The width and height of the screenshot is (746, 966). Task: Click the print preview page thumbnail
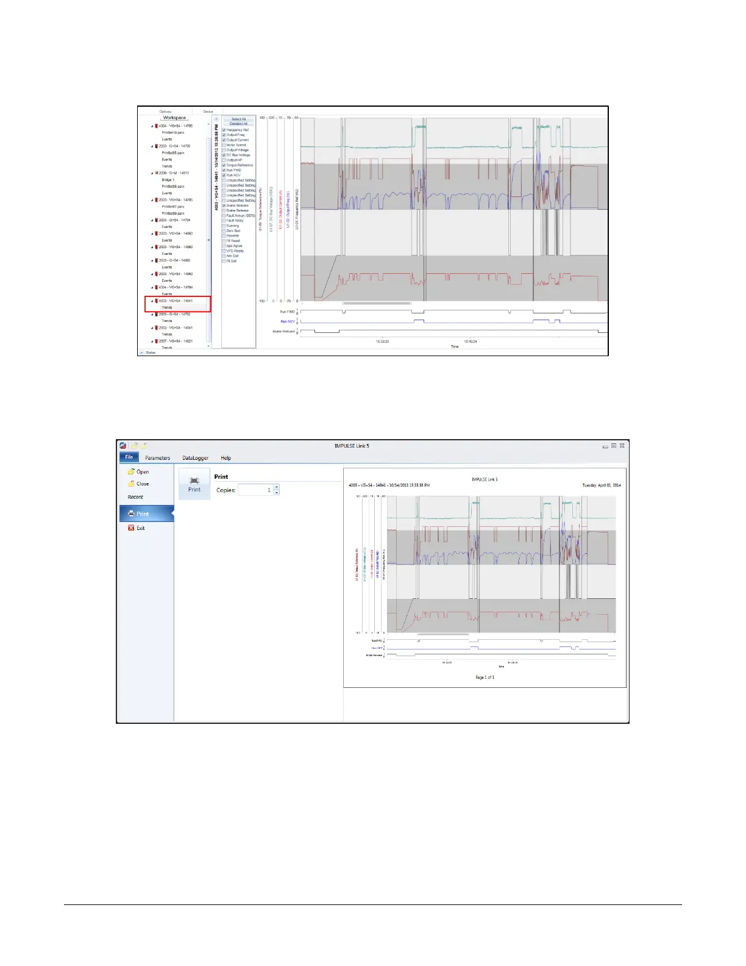(485, 578)
